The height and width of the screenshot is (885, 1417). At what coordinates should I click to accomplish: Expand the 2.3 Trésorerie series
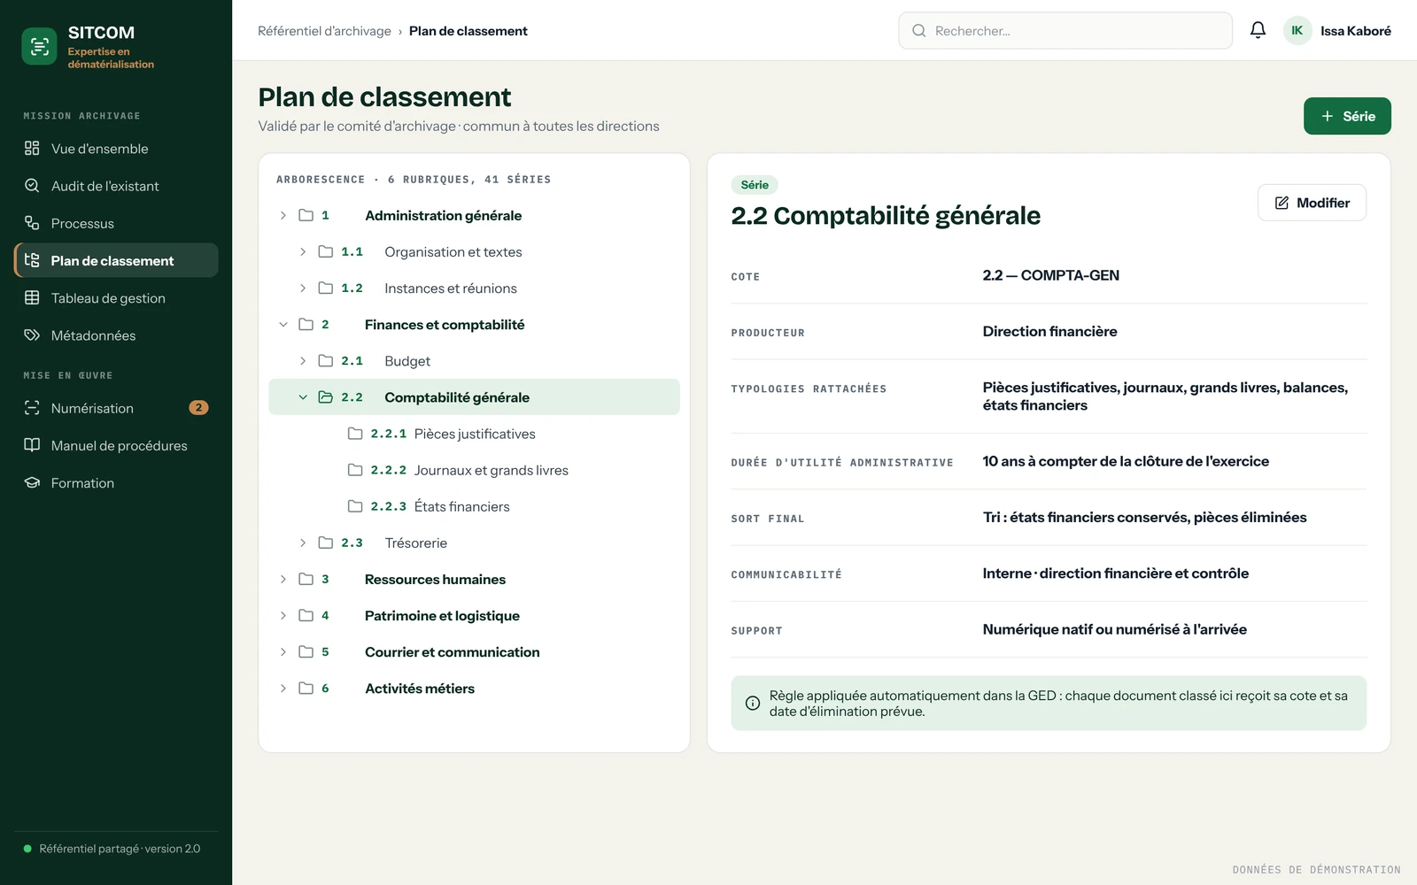click(303, 543)
